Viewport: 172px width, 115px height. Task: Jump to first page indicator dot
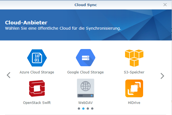79,109
